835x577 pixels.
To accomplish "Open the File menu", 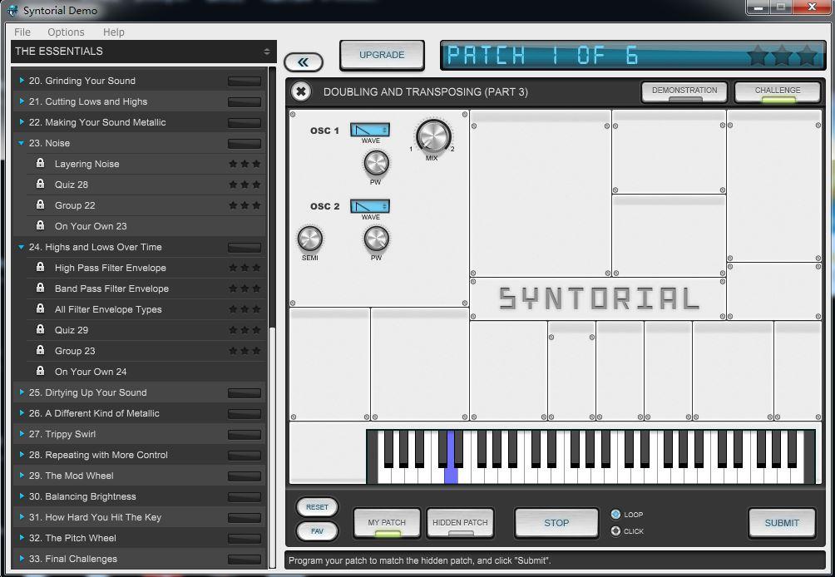I will click(22, 32).
